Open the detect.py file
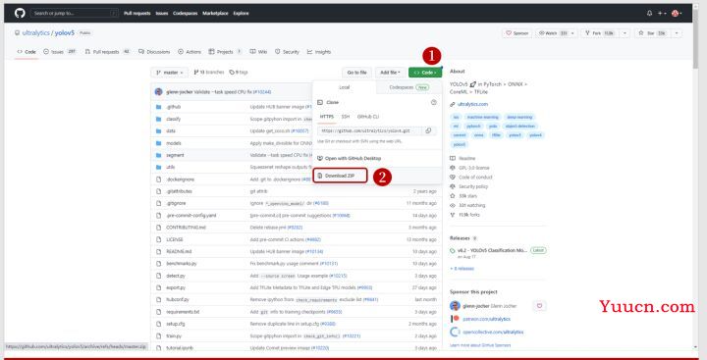Screen dimensions: 707x360 (176, 276)
